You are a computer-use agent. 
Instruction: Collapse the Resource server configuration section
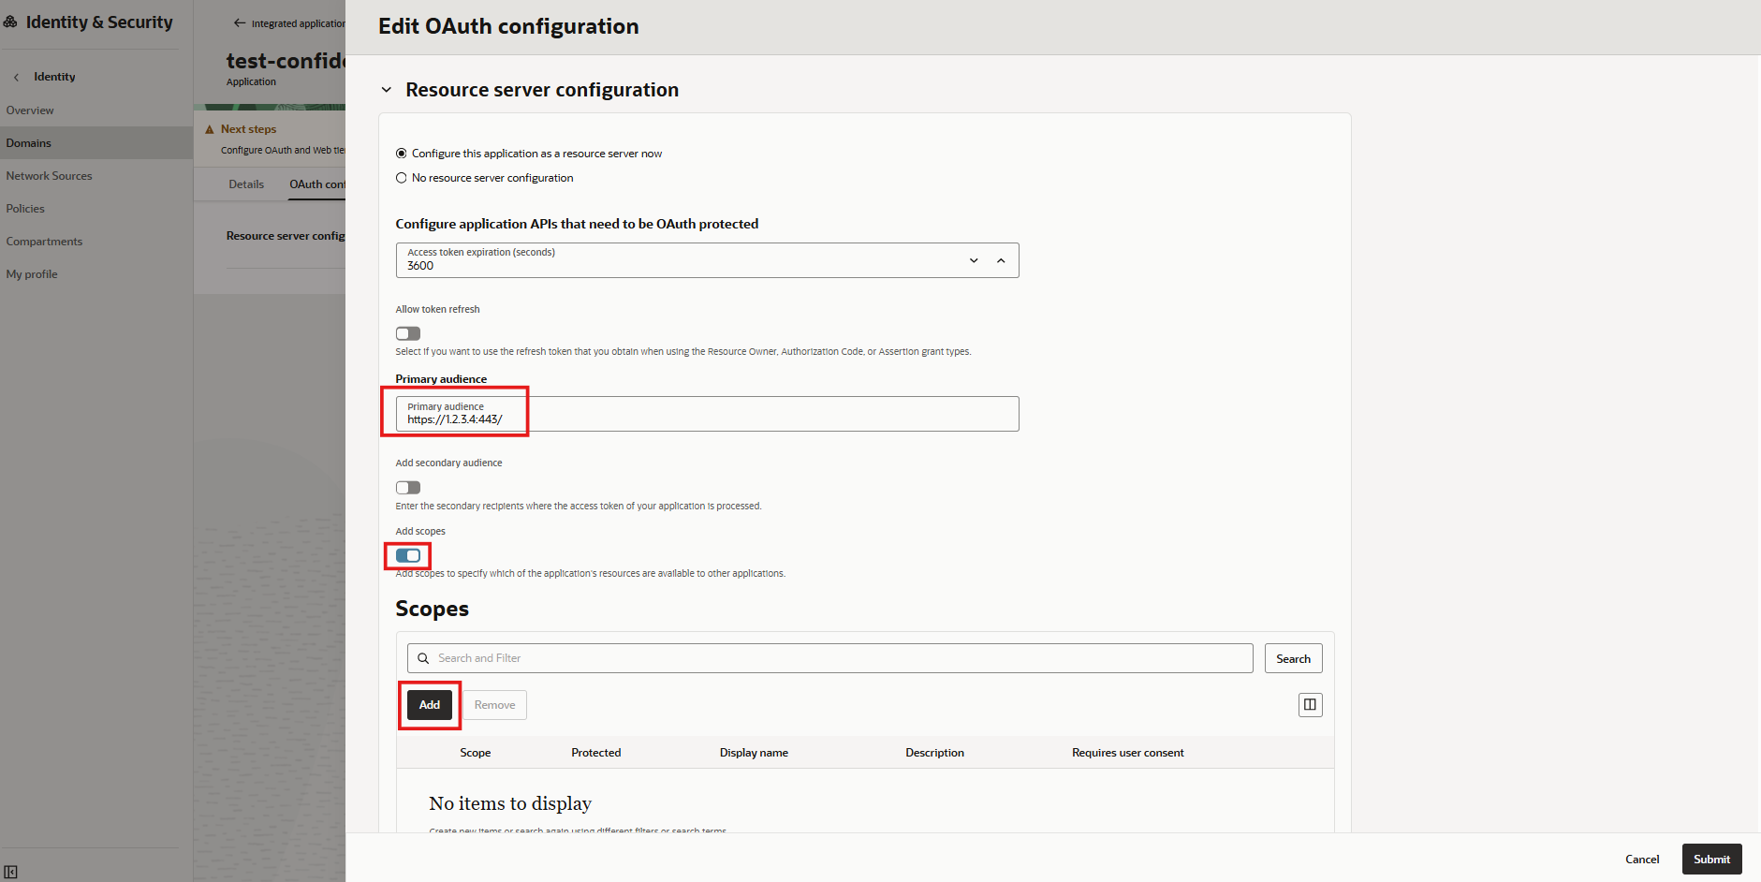coord(386,90)
